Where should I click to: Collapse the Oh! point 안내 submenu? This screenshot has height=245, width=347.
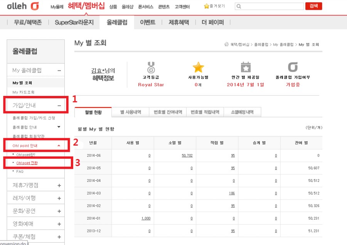pyautogui.click(x=59, y=146)
